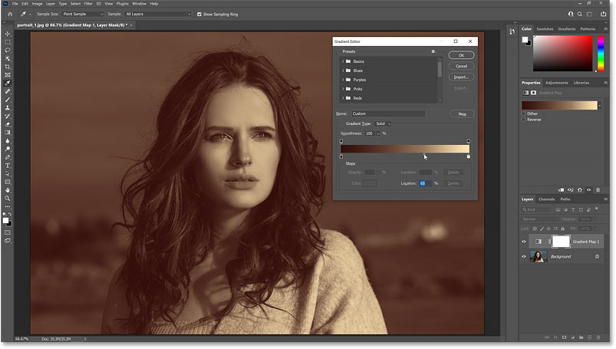Click the gear icon in Presets

(433, 51)
